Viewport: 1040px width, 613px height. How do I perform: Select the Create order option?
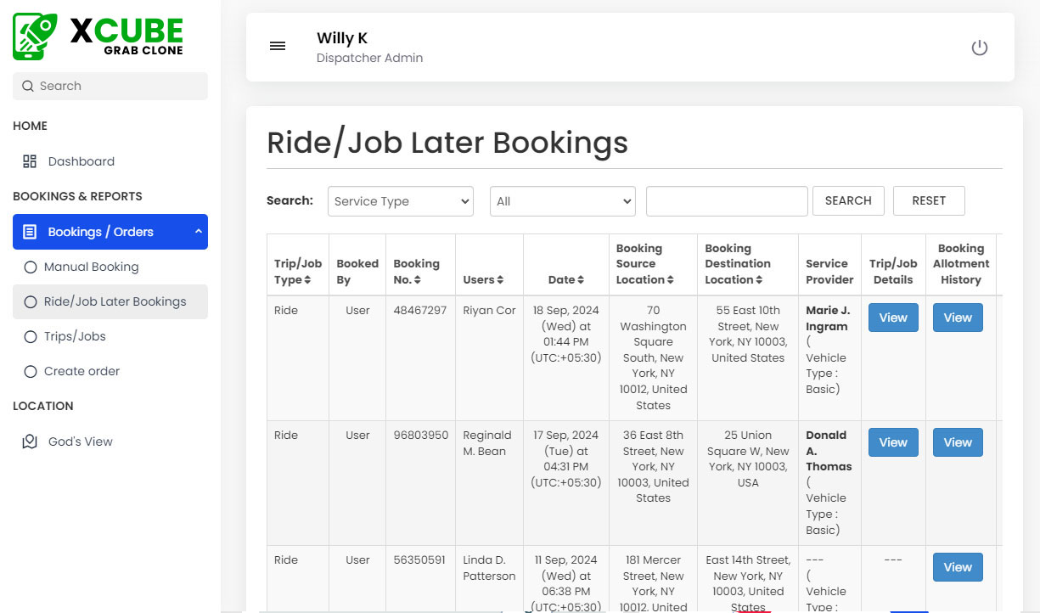[x=84, y=371]
